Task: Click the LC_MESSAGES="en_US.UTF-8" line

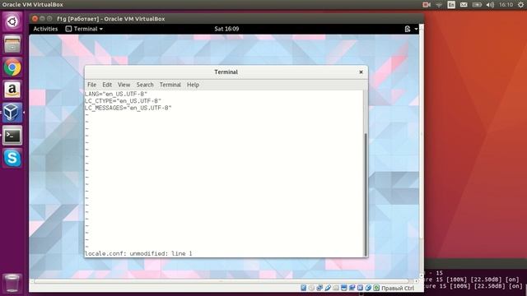Action: pos(128,108)
